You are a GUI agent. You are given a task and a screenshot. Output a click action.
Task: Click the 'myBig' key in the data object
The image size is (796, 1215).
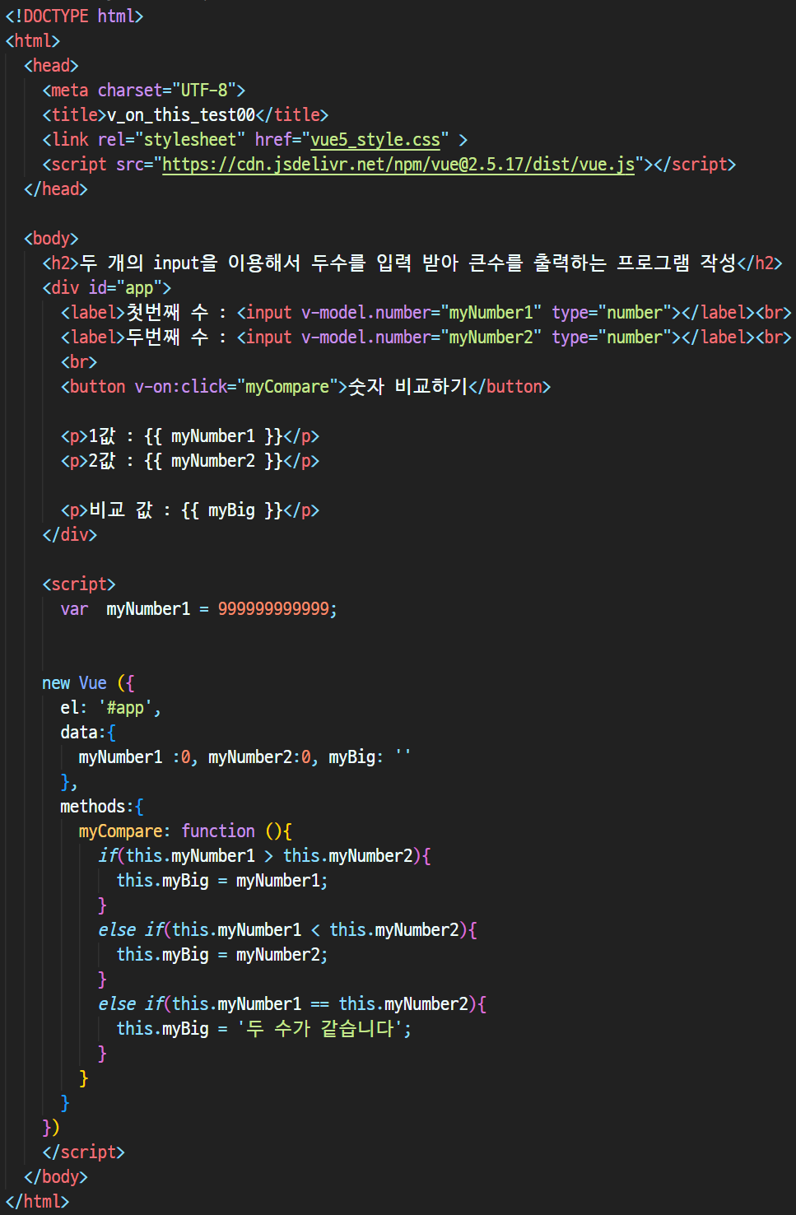352,757
